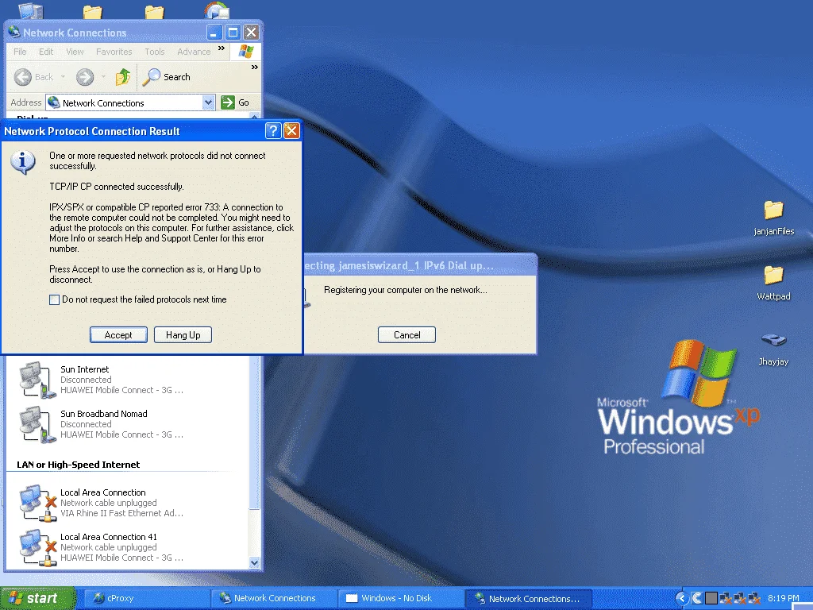Click the My Computer desktop icon at top
The width and height of the screenshot is (813, 610).
coord(31,10)
